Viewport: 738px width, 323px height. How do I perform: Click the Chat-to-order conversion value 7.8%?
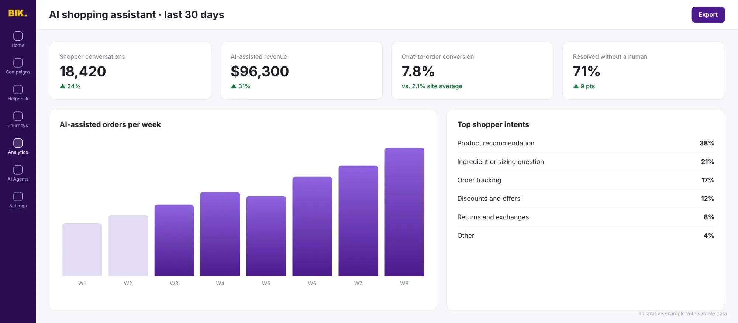(x=418, y=71)
